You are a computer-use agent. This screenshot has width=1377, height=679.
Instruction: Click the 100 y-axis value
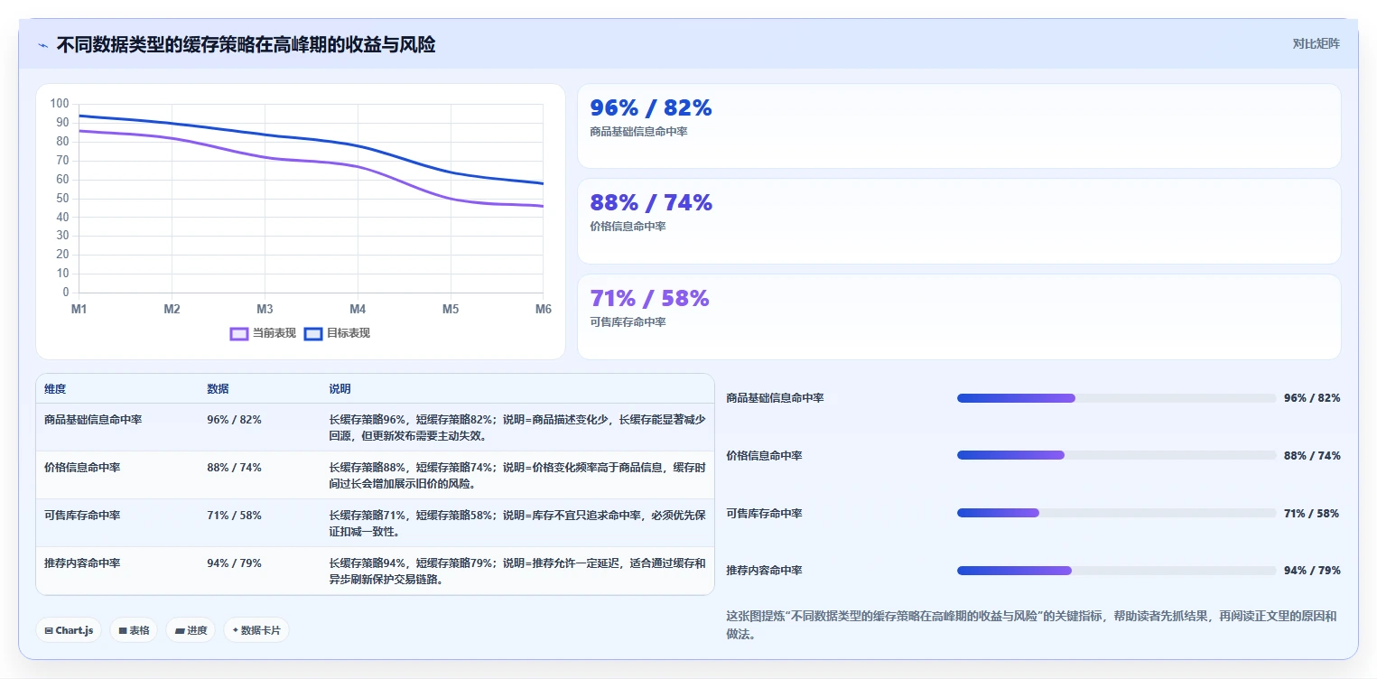pos(60,104)
